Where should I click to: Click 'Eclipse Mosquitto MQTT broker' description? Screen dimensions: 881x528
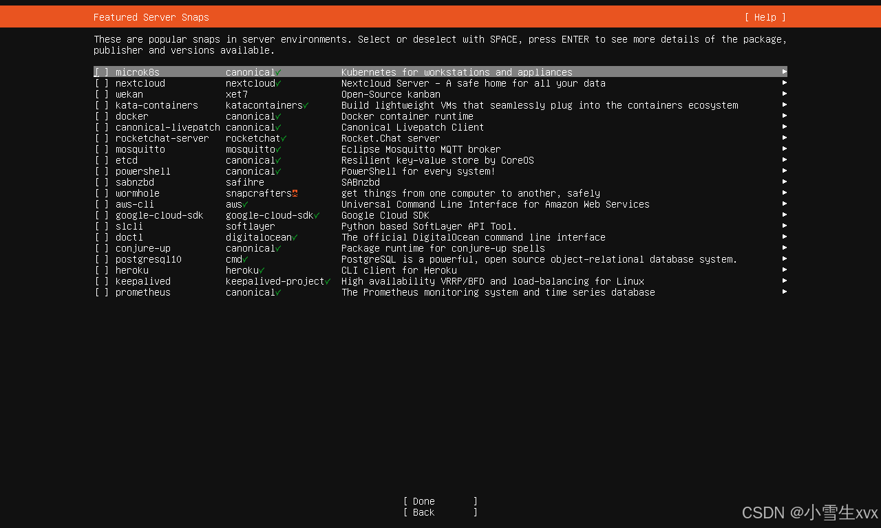pos(421,149)
